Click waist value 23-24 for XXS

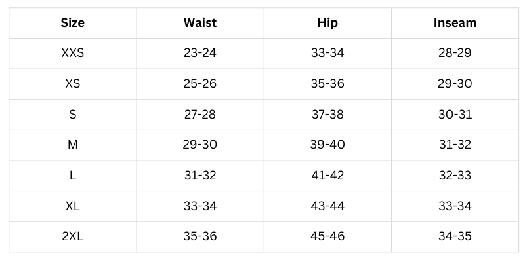(200, 53)
